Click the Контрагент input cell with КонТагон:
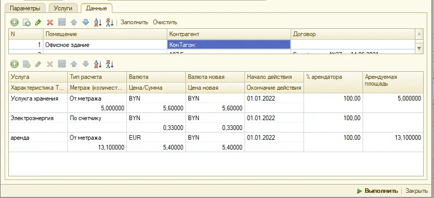This screenshot has width=434, height=198. coord(229,45)
